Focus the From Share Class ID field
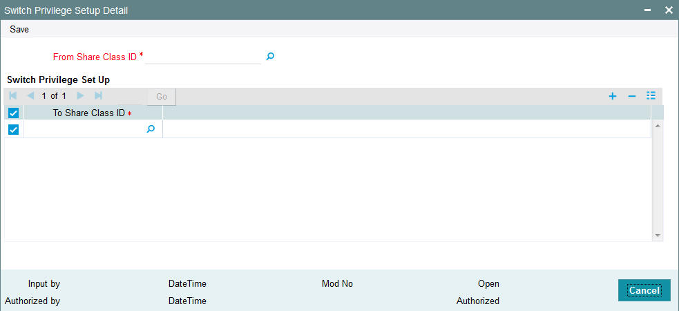This screenshot has height=311, width=679. 202,57
